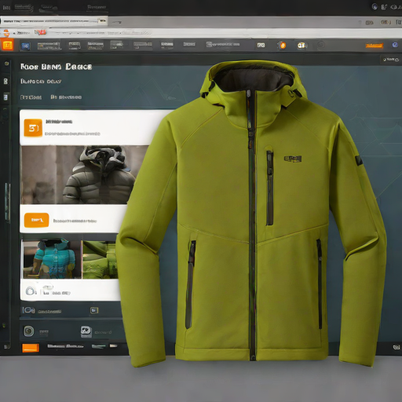The height and width of the screenshot is (402, 402).
Task: Click the grey square icon right of the camera icon
Action: click(x=86, y=331)
